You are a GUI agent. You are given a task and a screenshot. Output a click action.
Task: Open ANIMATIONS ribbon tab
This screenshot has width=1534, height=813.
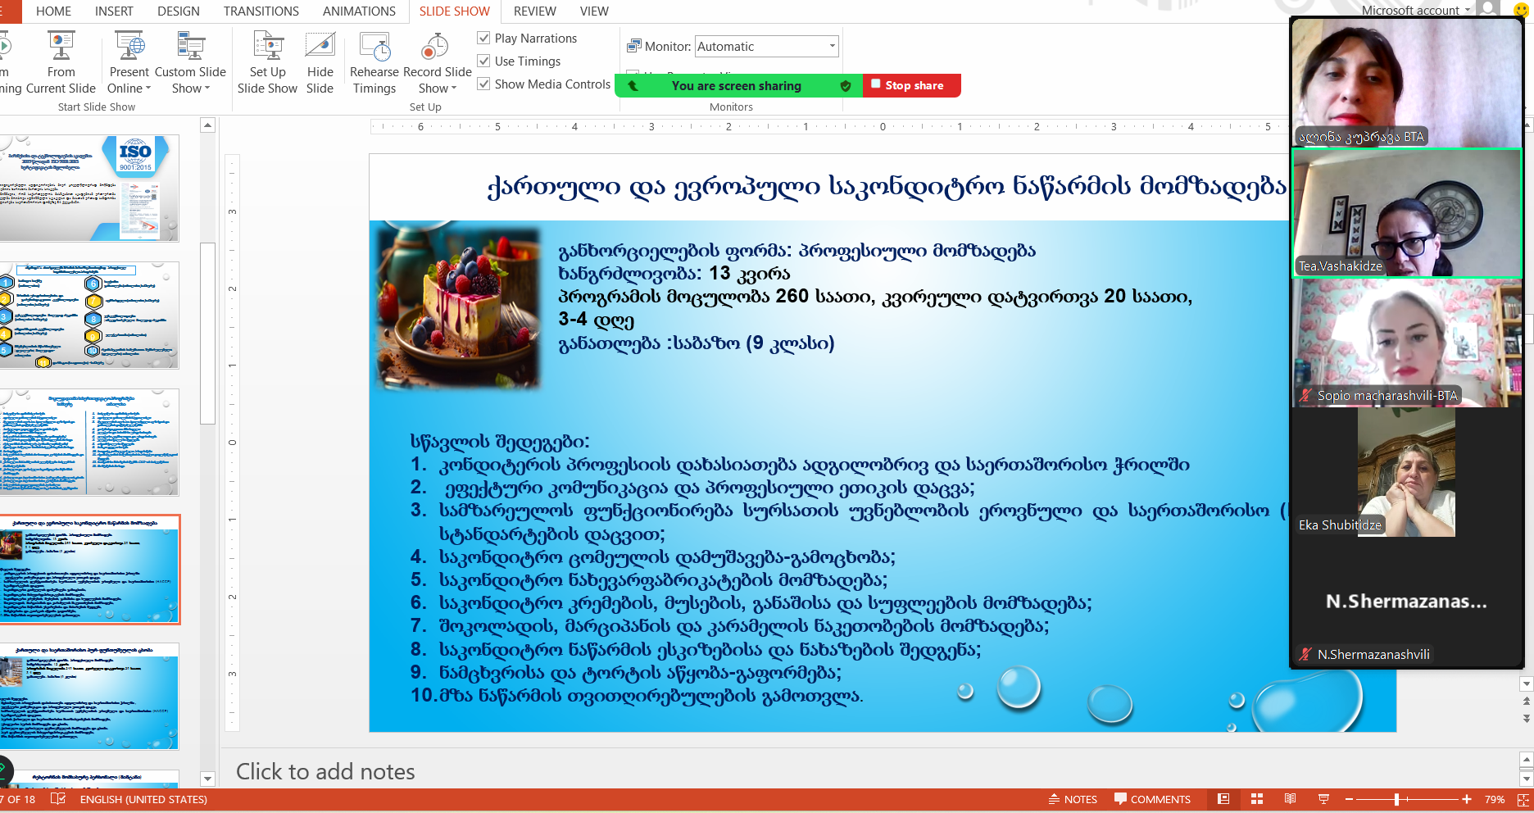click(x=359, y=11)
